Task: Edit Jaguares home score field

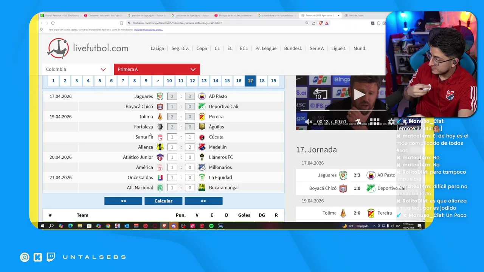Action: click(x=172, y=96)
